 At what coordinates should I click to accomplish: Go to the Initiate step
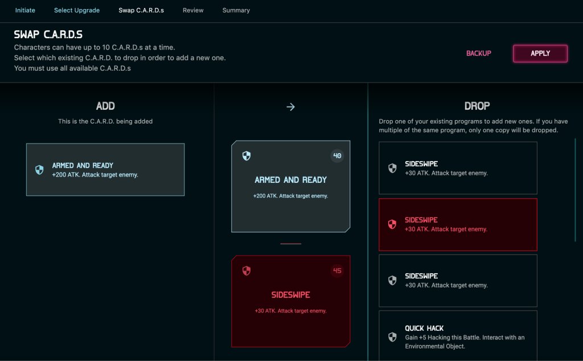pyautogui.click(x=25, y=10)
